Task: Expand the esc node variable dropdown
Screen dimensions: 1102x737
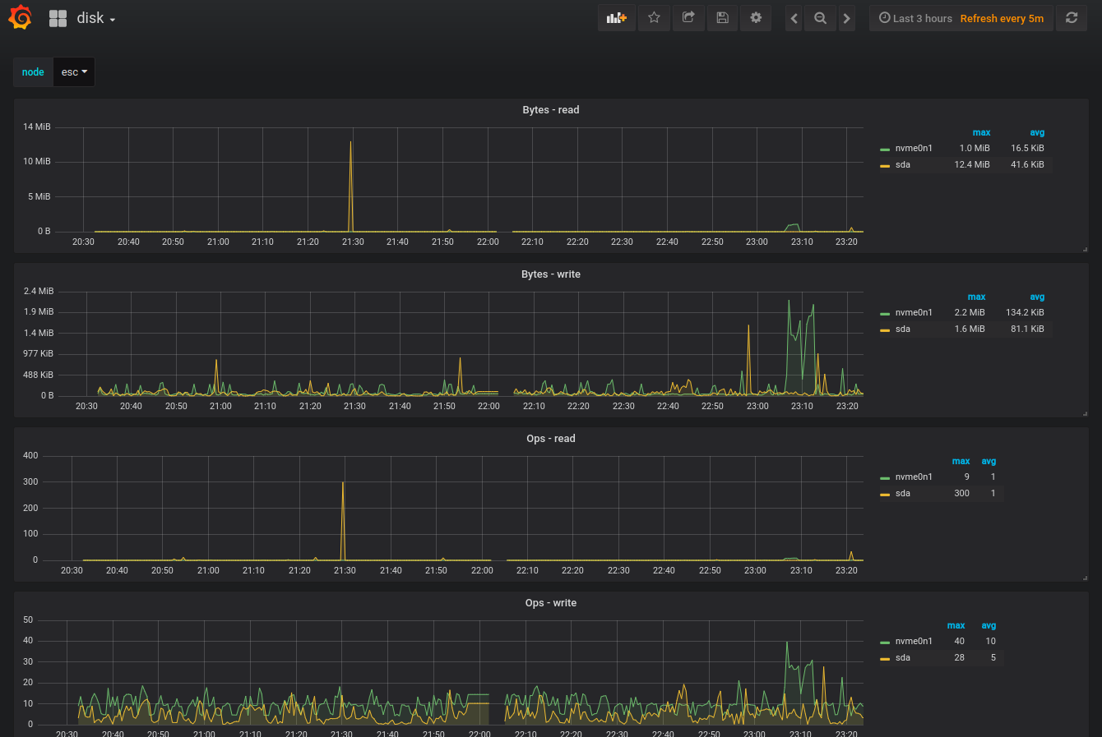Action: (74, 72)
